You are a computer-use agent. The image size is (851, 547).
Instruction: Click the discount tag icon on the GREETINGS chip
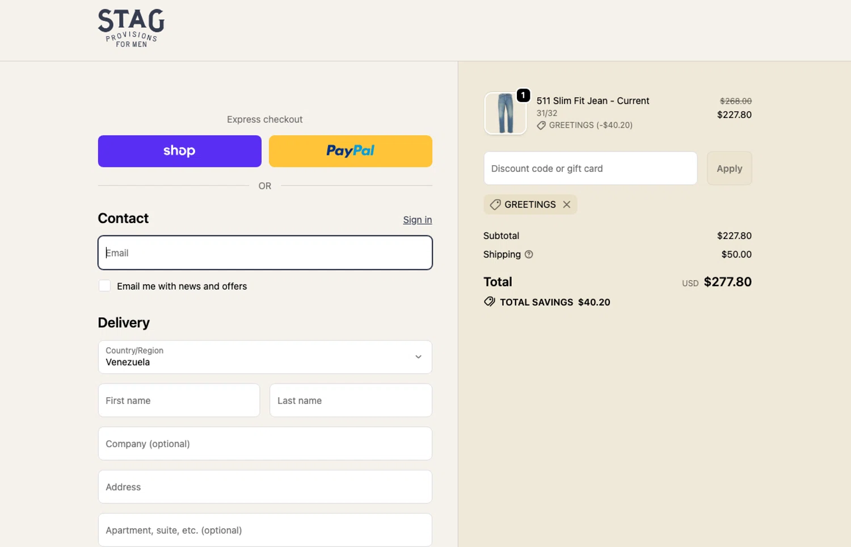495,204
